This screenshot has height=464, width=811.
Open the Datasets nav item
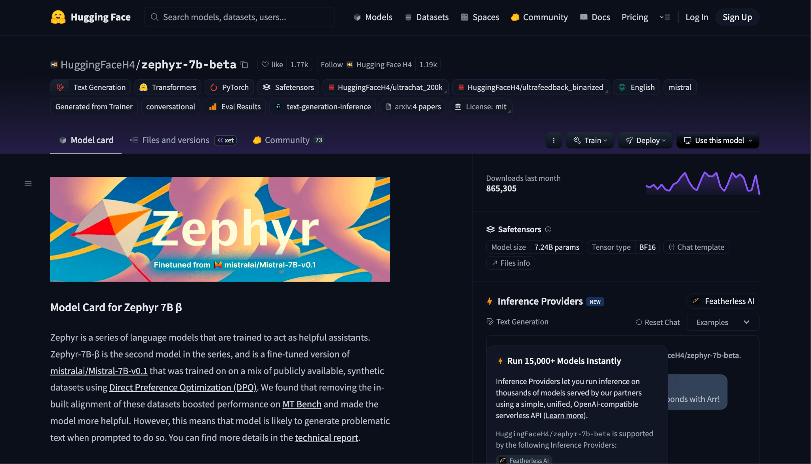(x=427, y=17)
